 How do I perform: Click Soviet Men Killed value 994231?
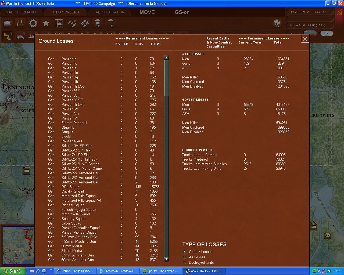282,123
